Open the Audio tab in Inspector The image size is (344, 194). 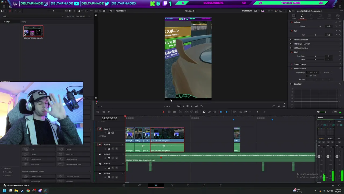(x=302, y=17)
